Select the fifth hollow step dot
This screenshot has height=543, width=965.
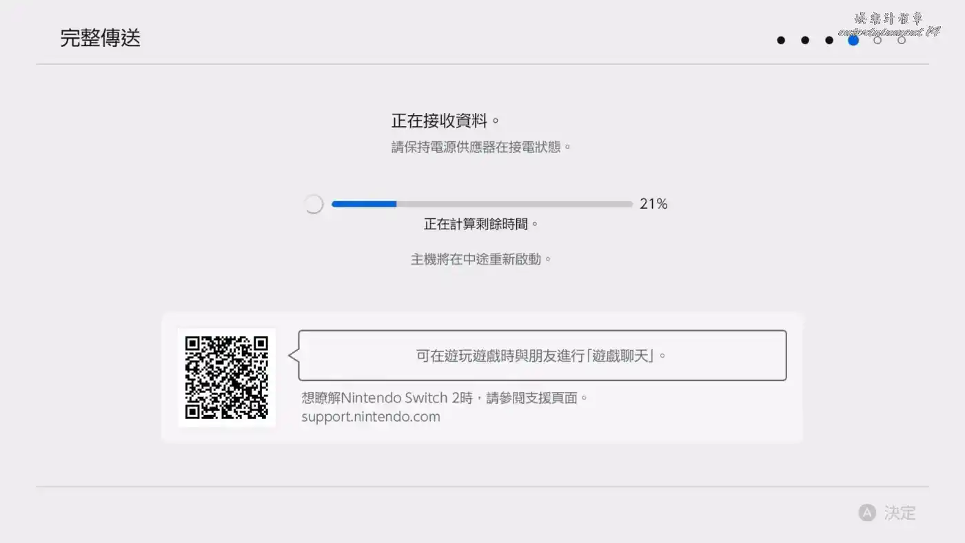click(x=877, y=40)
